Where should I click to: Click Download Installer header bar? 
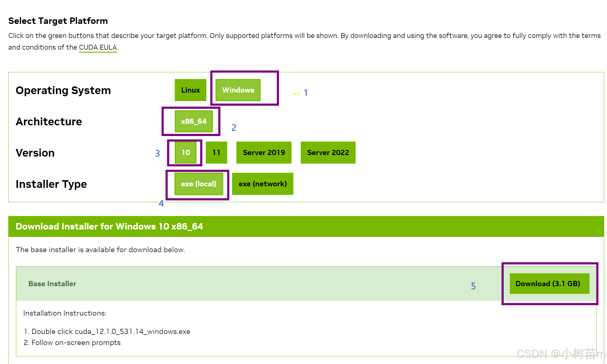(x=303, y=226)
